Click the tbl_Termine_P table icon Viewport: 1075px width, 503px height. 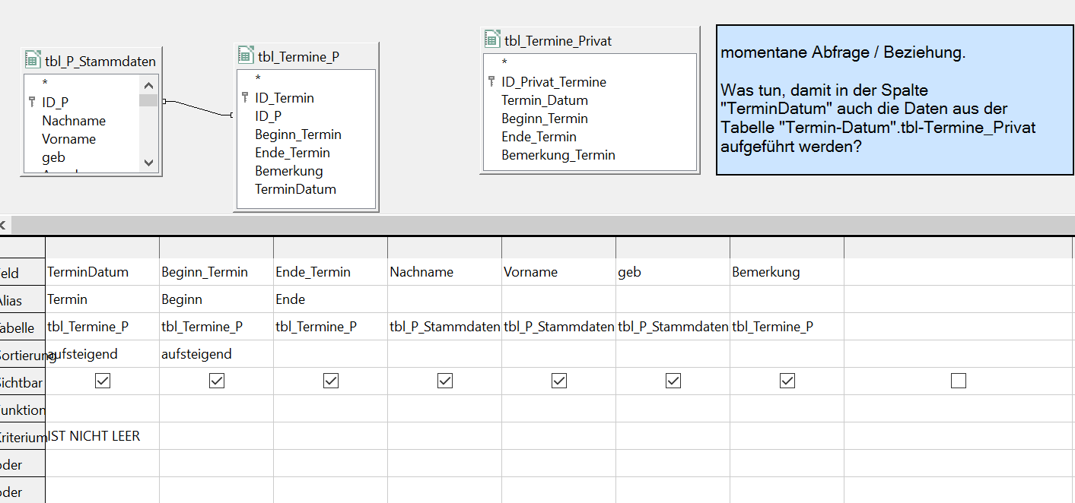pyautogui.click(x=246, y=54)
